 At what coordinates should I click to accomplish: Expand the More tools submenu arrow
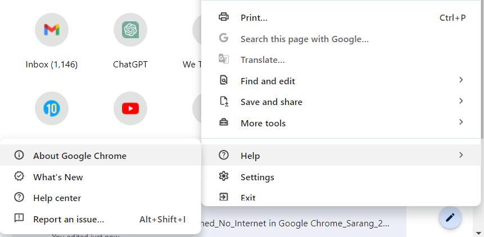coord(461,122)
